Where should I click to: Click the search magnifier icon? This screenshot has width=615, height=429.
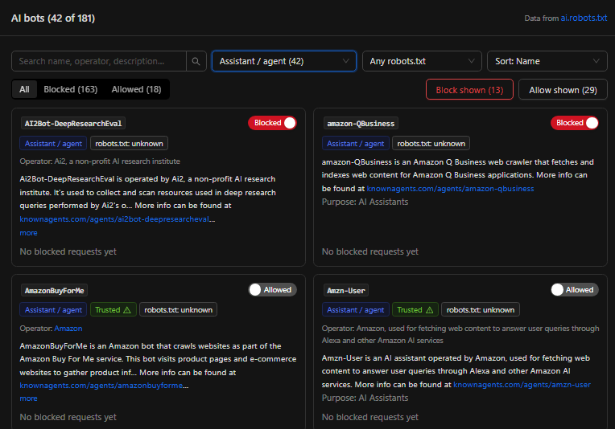point(196,61)
